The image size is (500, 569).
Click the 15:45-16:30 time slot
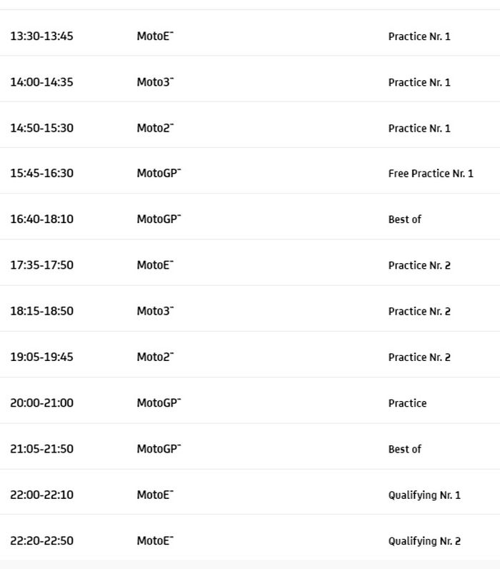point(41,174)
